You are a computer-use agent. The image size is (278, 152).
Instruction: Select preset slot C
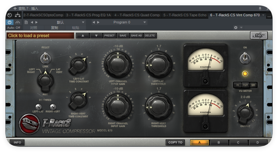[238, 142]
